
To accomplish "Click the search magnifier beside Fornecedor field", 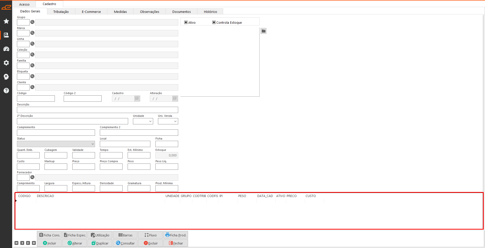I will click(32, 177).
